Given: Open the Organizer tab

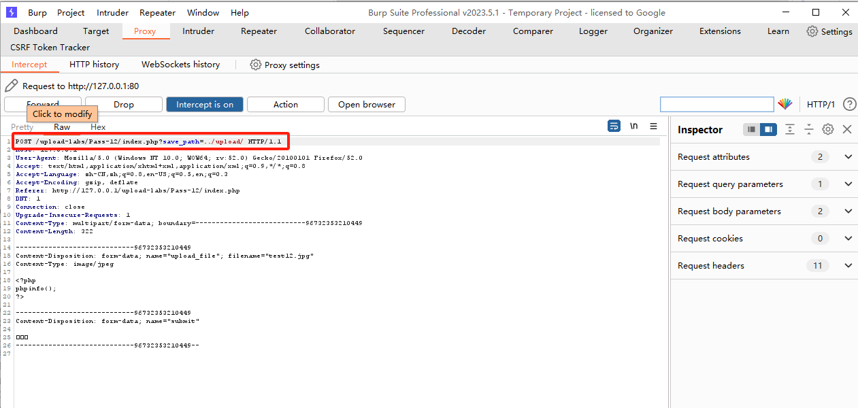Looking at the screenshot, I should pos(653,31).
